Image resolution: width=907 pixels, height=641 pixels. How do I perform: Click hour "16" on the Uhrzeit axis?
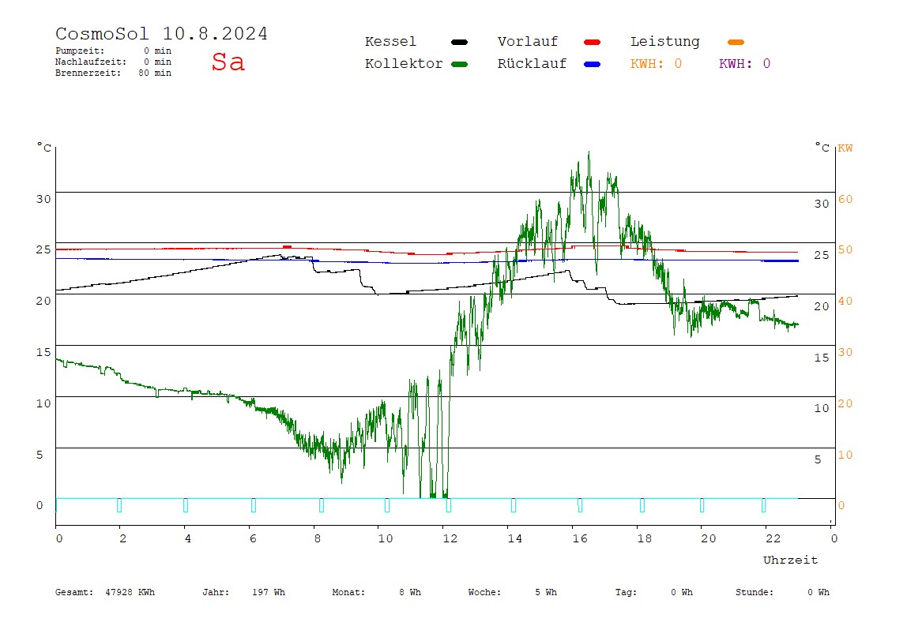tap(580, 538)
